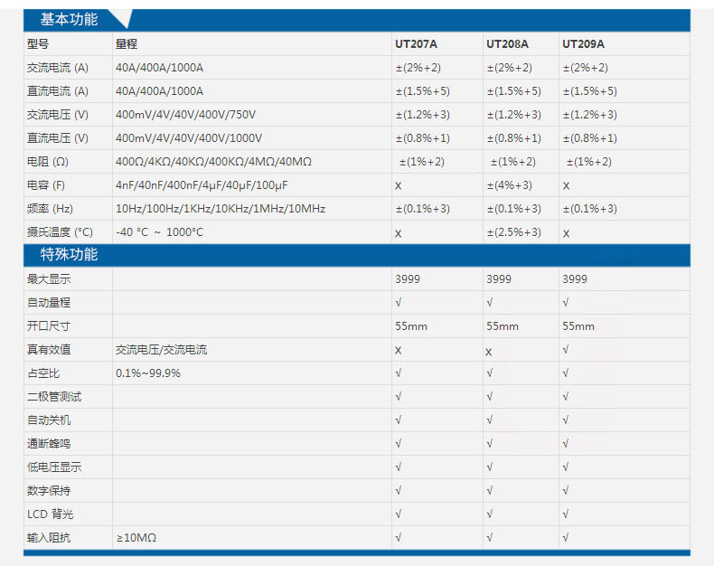The image size is (714, 566).
Task: Select the 数字保持 row label
Action: [49, 491]
